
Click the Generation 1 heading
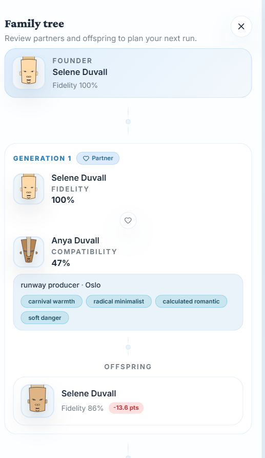pyautogui.click(x=42, y=158)
